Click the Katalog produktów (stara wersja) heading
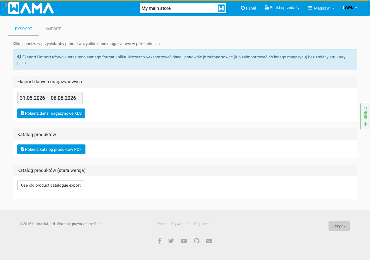 click(51, 170)
